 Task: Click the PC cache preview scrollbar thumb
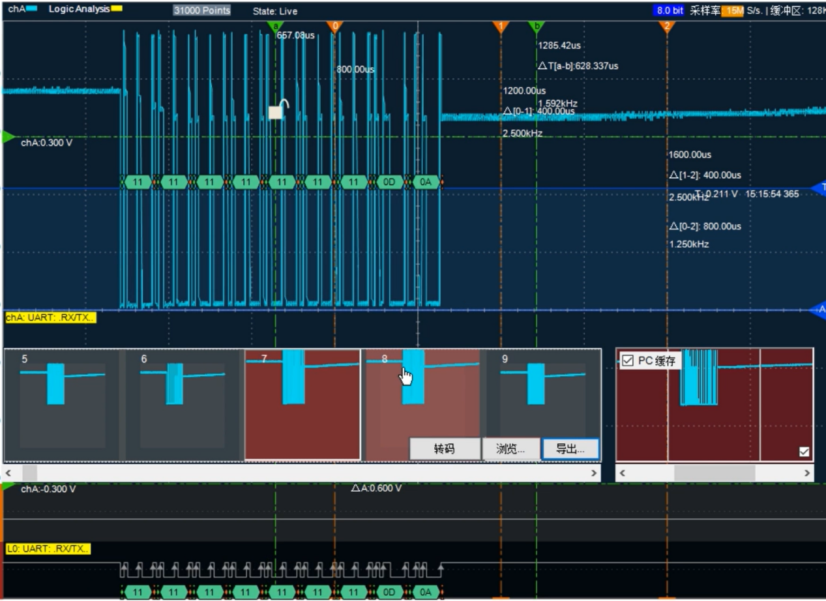pyautogui.click(x=714, y=473)
